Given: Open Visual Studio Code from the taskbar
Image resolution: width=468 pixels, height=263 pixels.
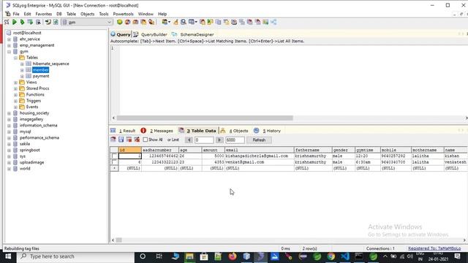Looking at the screenshot, I should coord(344,256).
